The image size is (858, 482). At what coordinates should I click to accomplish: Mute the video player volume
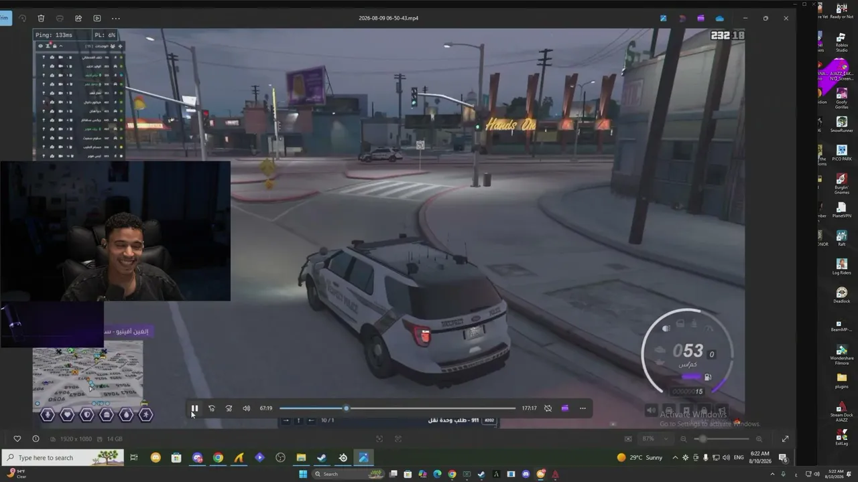click(246, 408)
